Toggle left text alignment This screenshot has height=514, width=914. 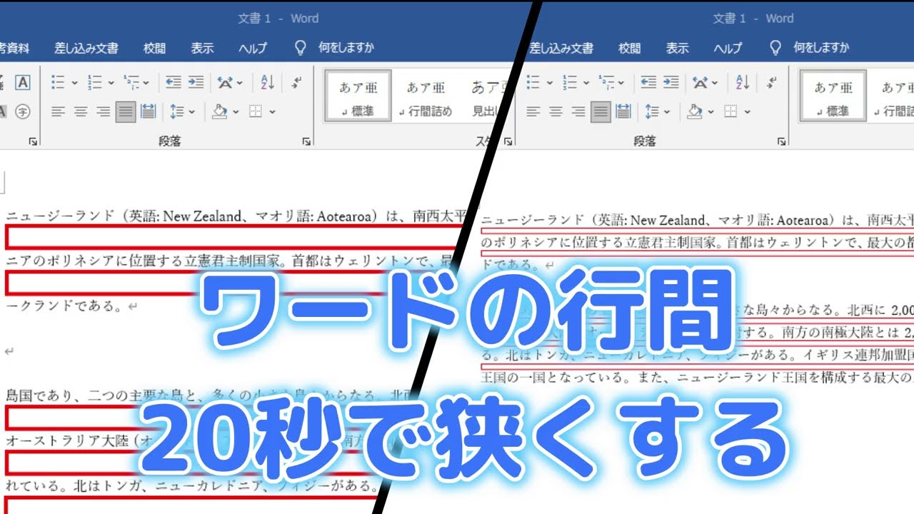pos(56,112)
